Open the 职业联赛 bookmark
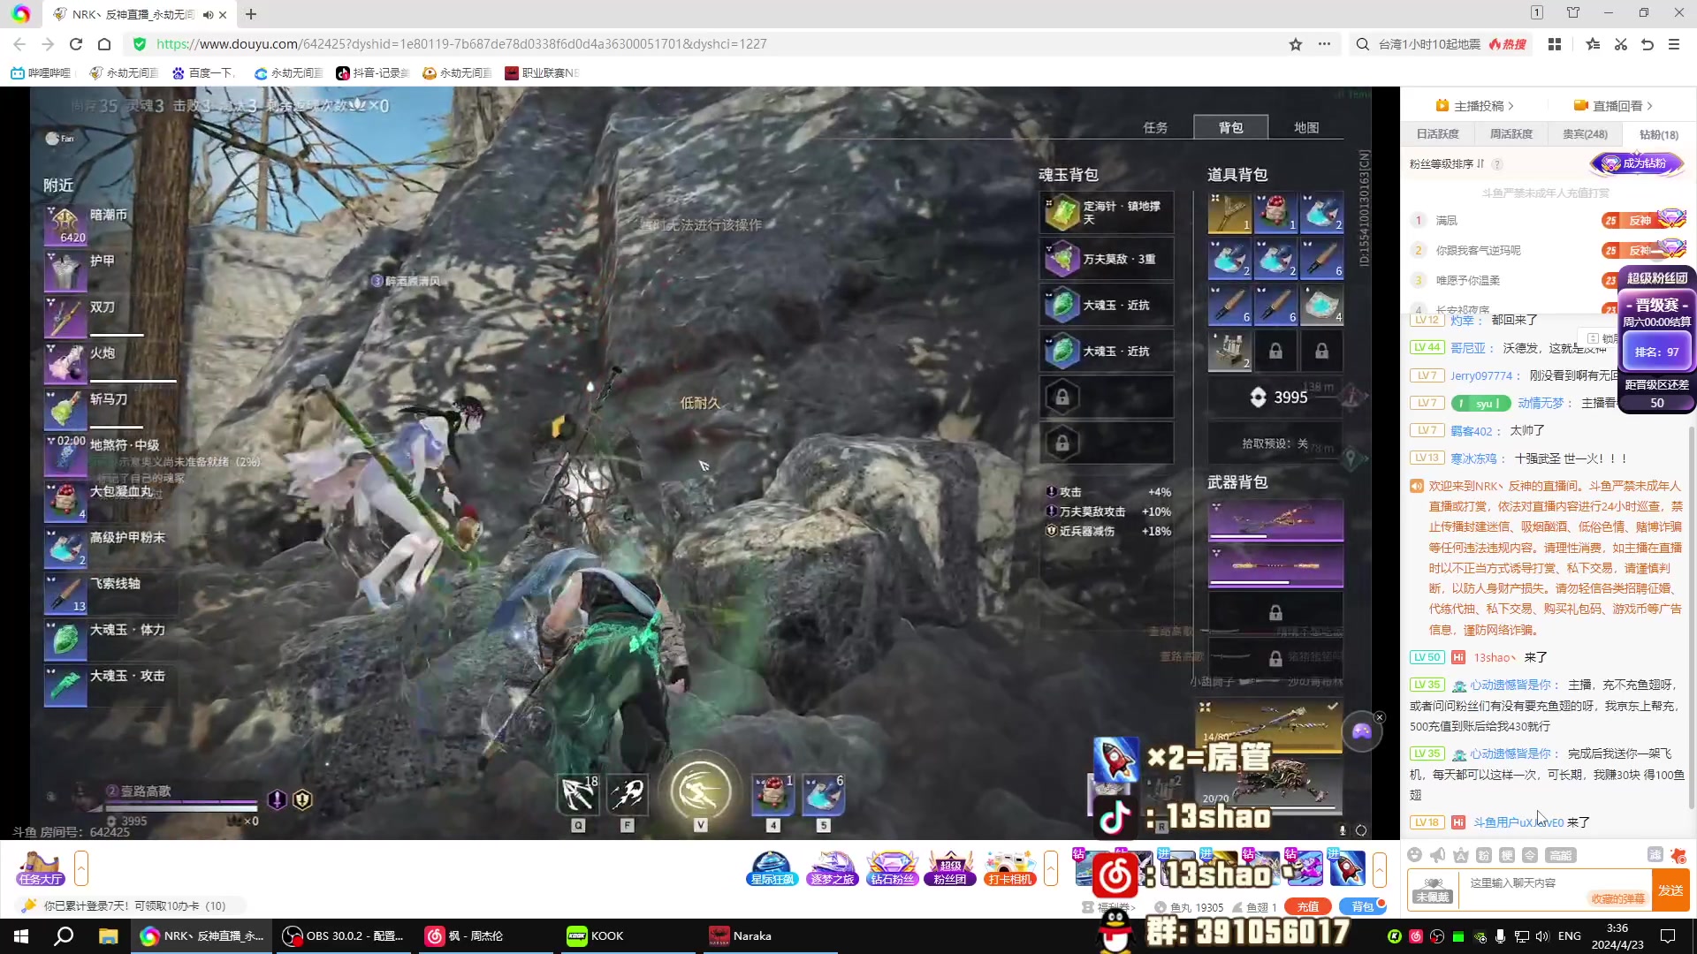Screen dimensions: 1697x954 pos(542,72)
